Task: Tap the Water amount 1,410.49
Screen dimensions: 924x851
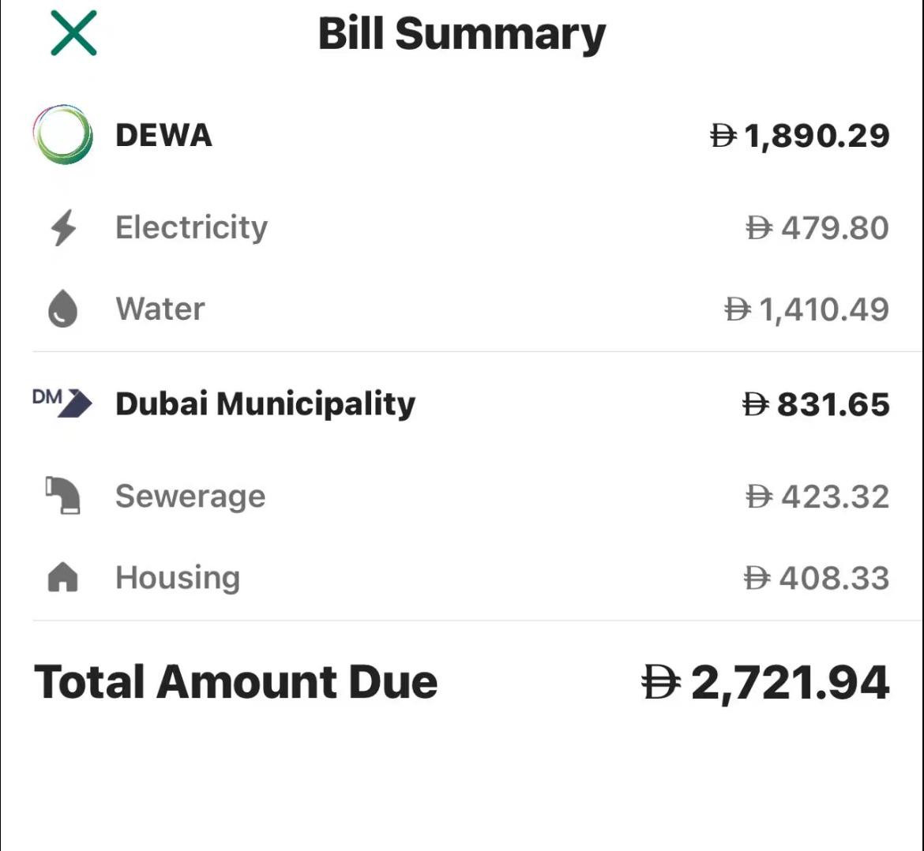Action: click(807, 309)
